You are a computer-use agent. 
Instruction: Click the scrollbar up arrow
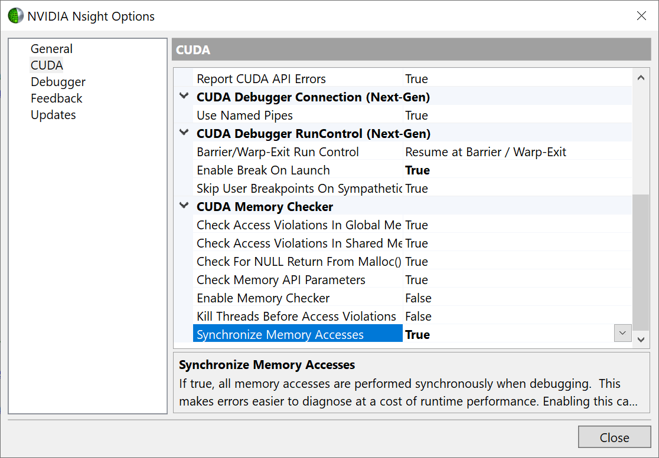641,78
